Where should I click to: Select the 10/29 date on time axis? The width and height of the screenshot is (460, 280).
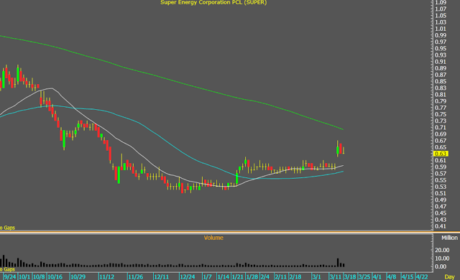click(78, 277)
